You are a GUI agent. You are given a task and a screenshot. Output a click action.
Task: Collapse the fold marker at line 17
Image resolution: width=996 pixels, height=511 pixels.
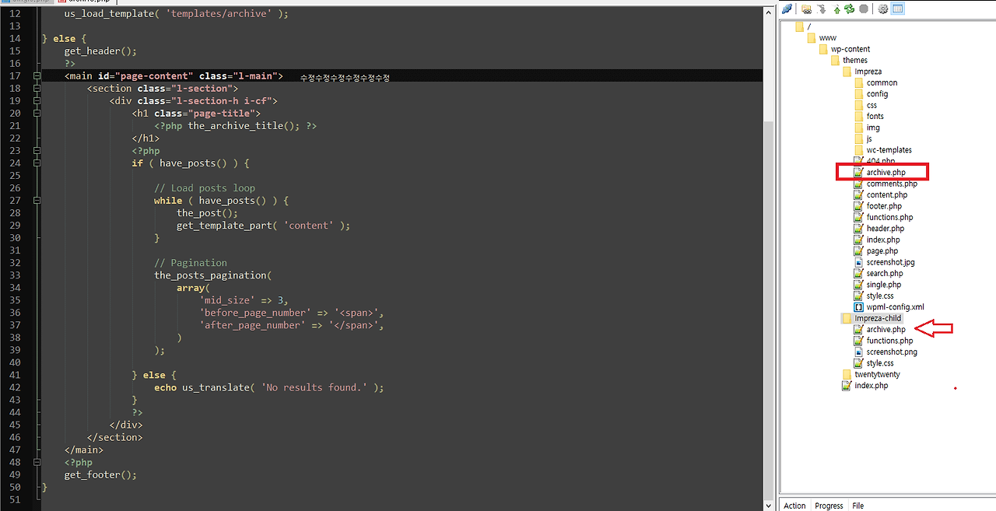click(x=37, y=76)
